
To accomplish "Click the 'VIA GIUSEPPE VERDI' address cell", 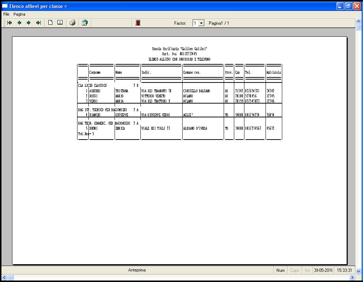I will (156, 115).
